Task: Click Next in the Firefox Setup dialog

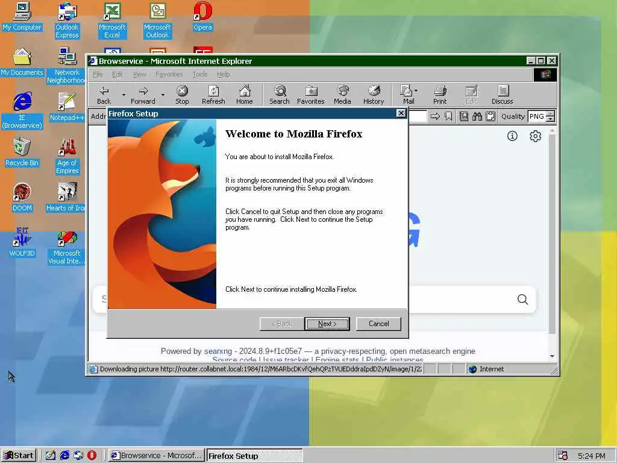Action: (x=327, y=324)
